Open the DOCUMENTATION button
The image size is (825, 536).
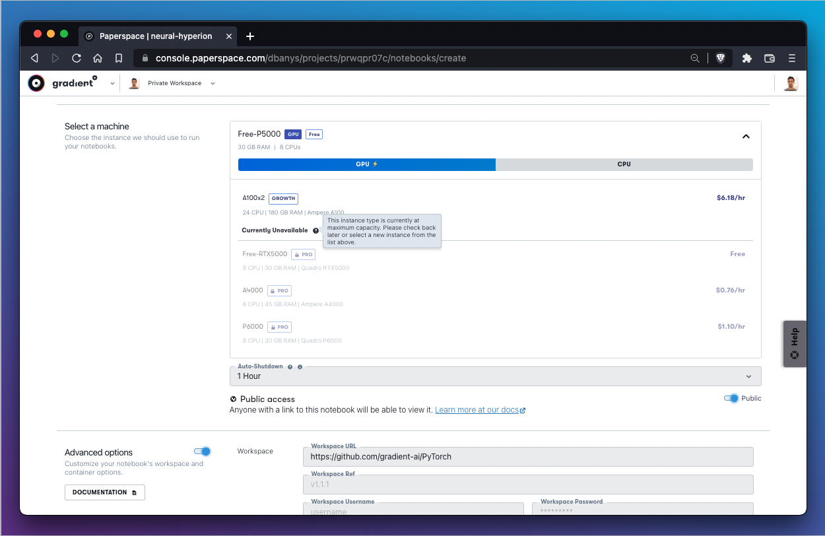click(105, 492)
